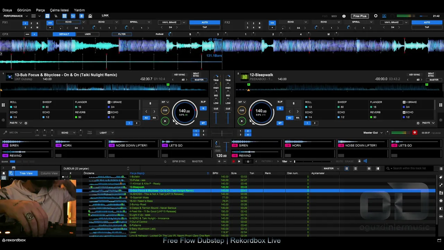
Task: Open the Dosya menu
Action: tap(7, 10)
